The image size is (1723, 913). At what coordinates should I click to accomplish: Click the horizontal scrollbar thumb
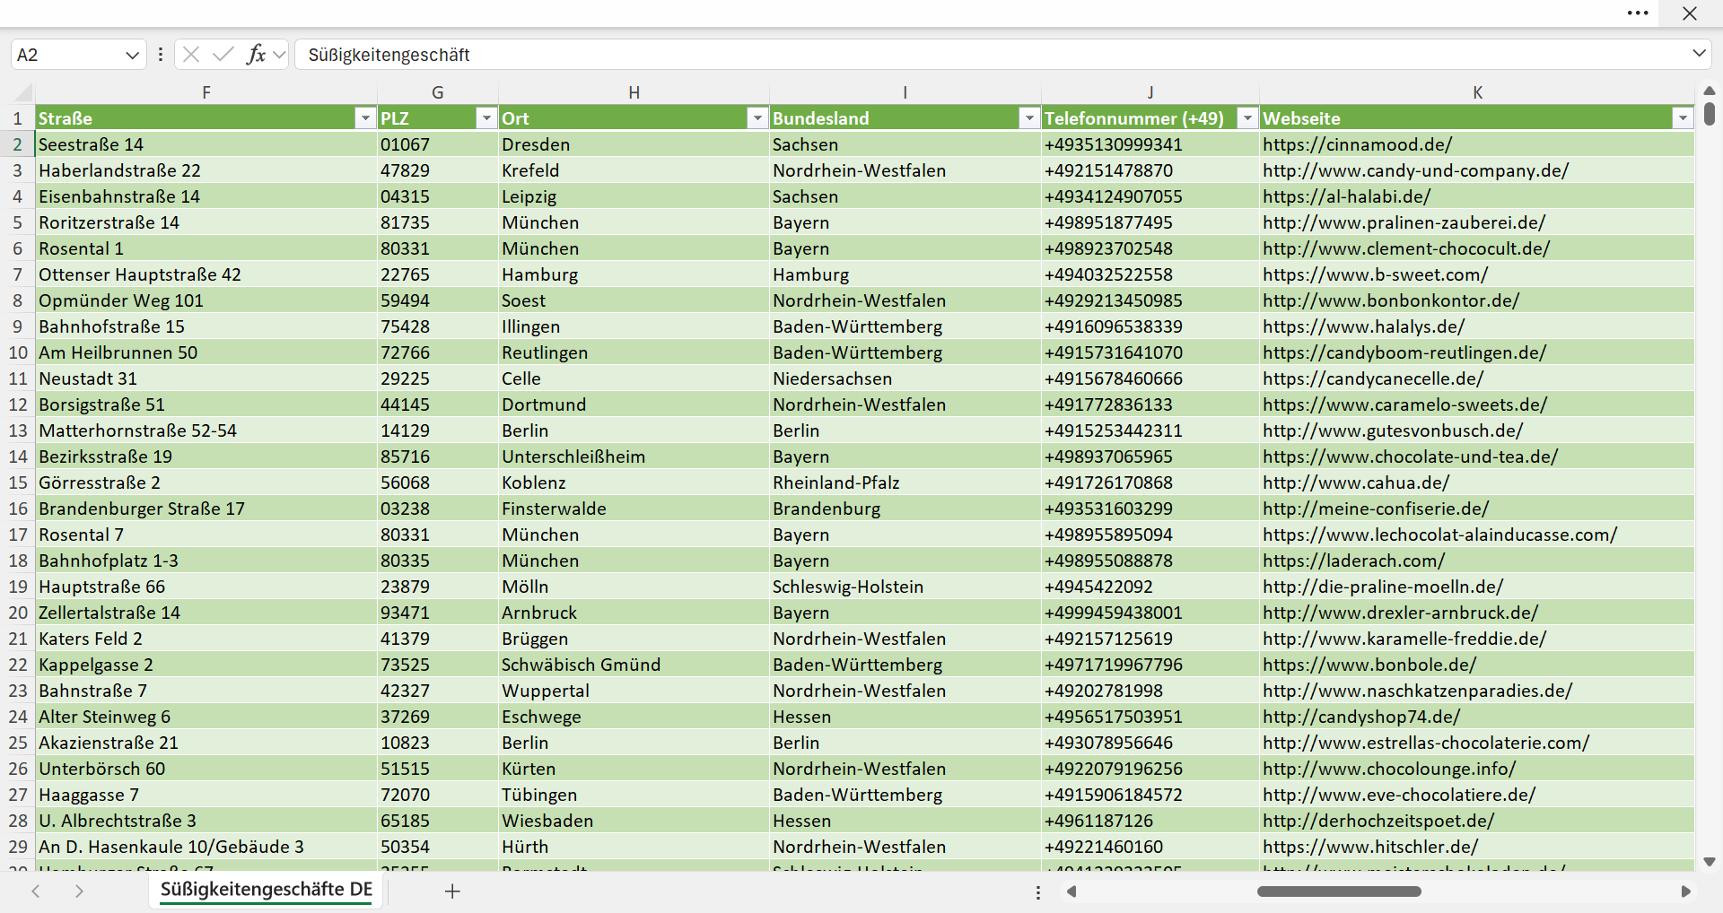[1339, 891]
